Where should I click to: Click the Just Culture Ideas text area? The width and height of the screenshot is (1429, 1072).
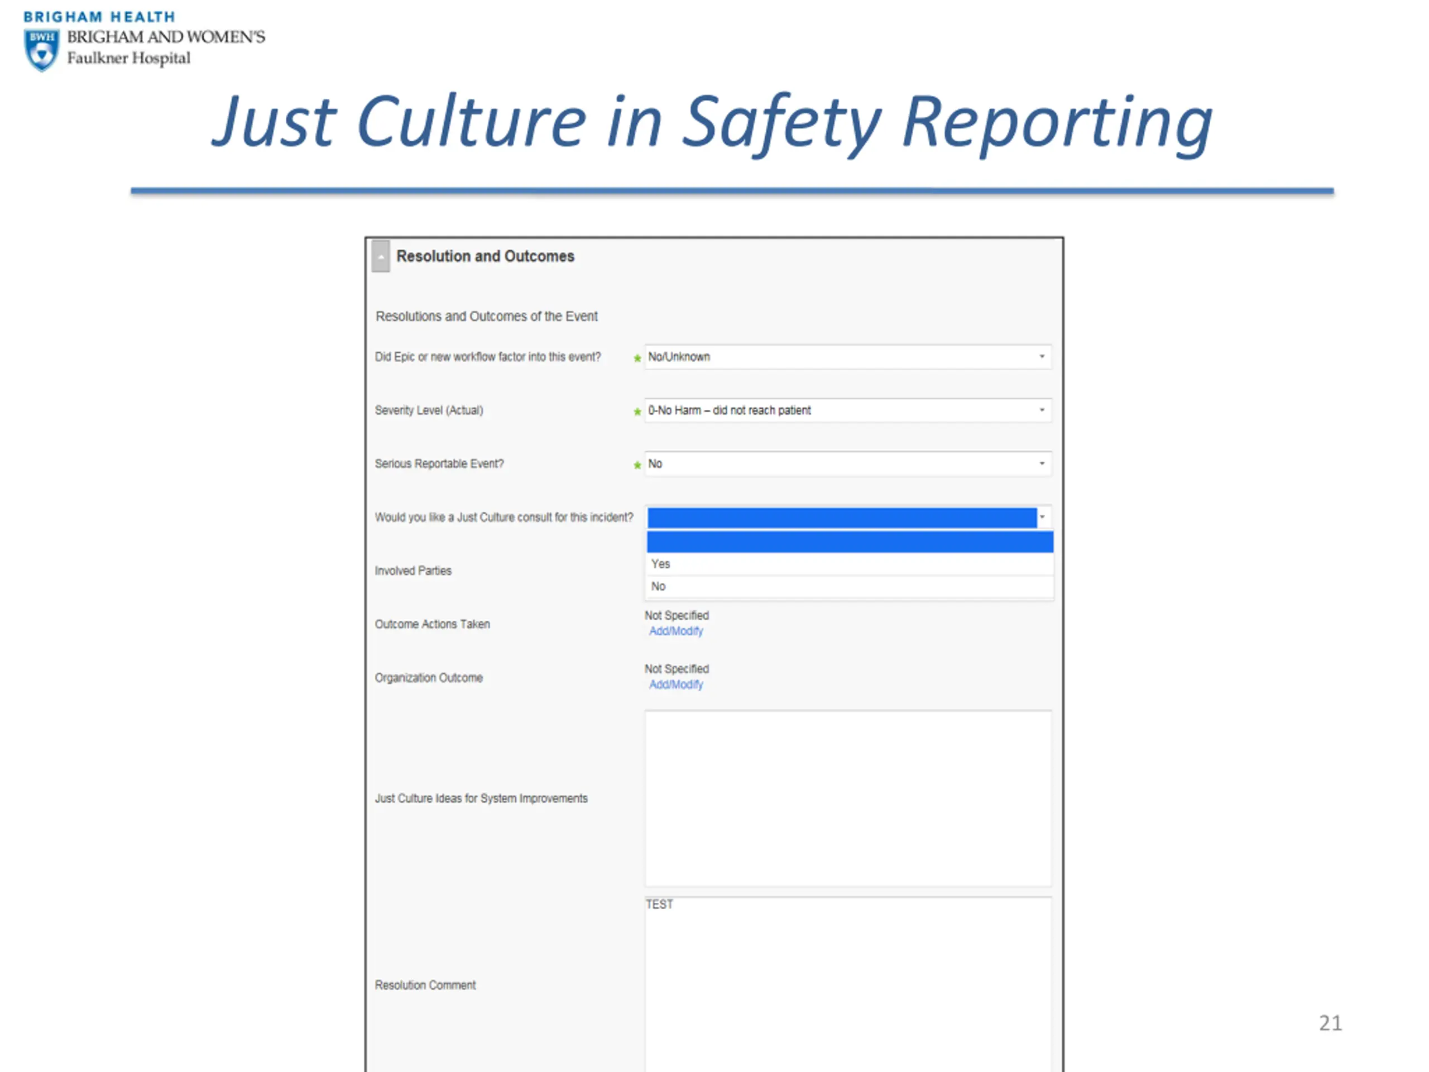(847, 798)
